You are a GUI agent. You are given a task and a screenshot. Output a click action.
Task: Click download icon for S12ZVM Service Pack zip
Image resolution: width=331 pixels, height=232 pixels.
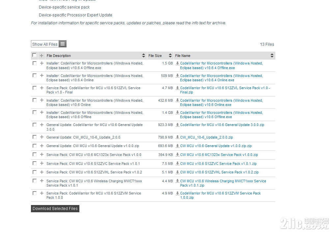(x=178, y=193)
